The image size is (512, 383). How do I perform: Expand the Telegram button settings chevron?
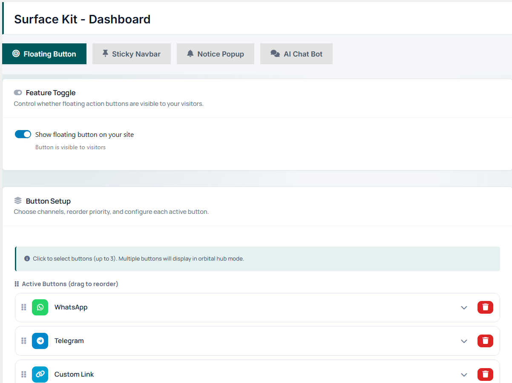pos(464,341)
